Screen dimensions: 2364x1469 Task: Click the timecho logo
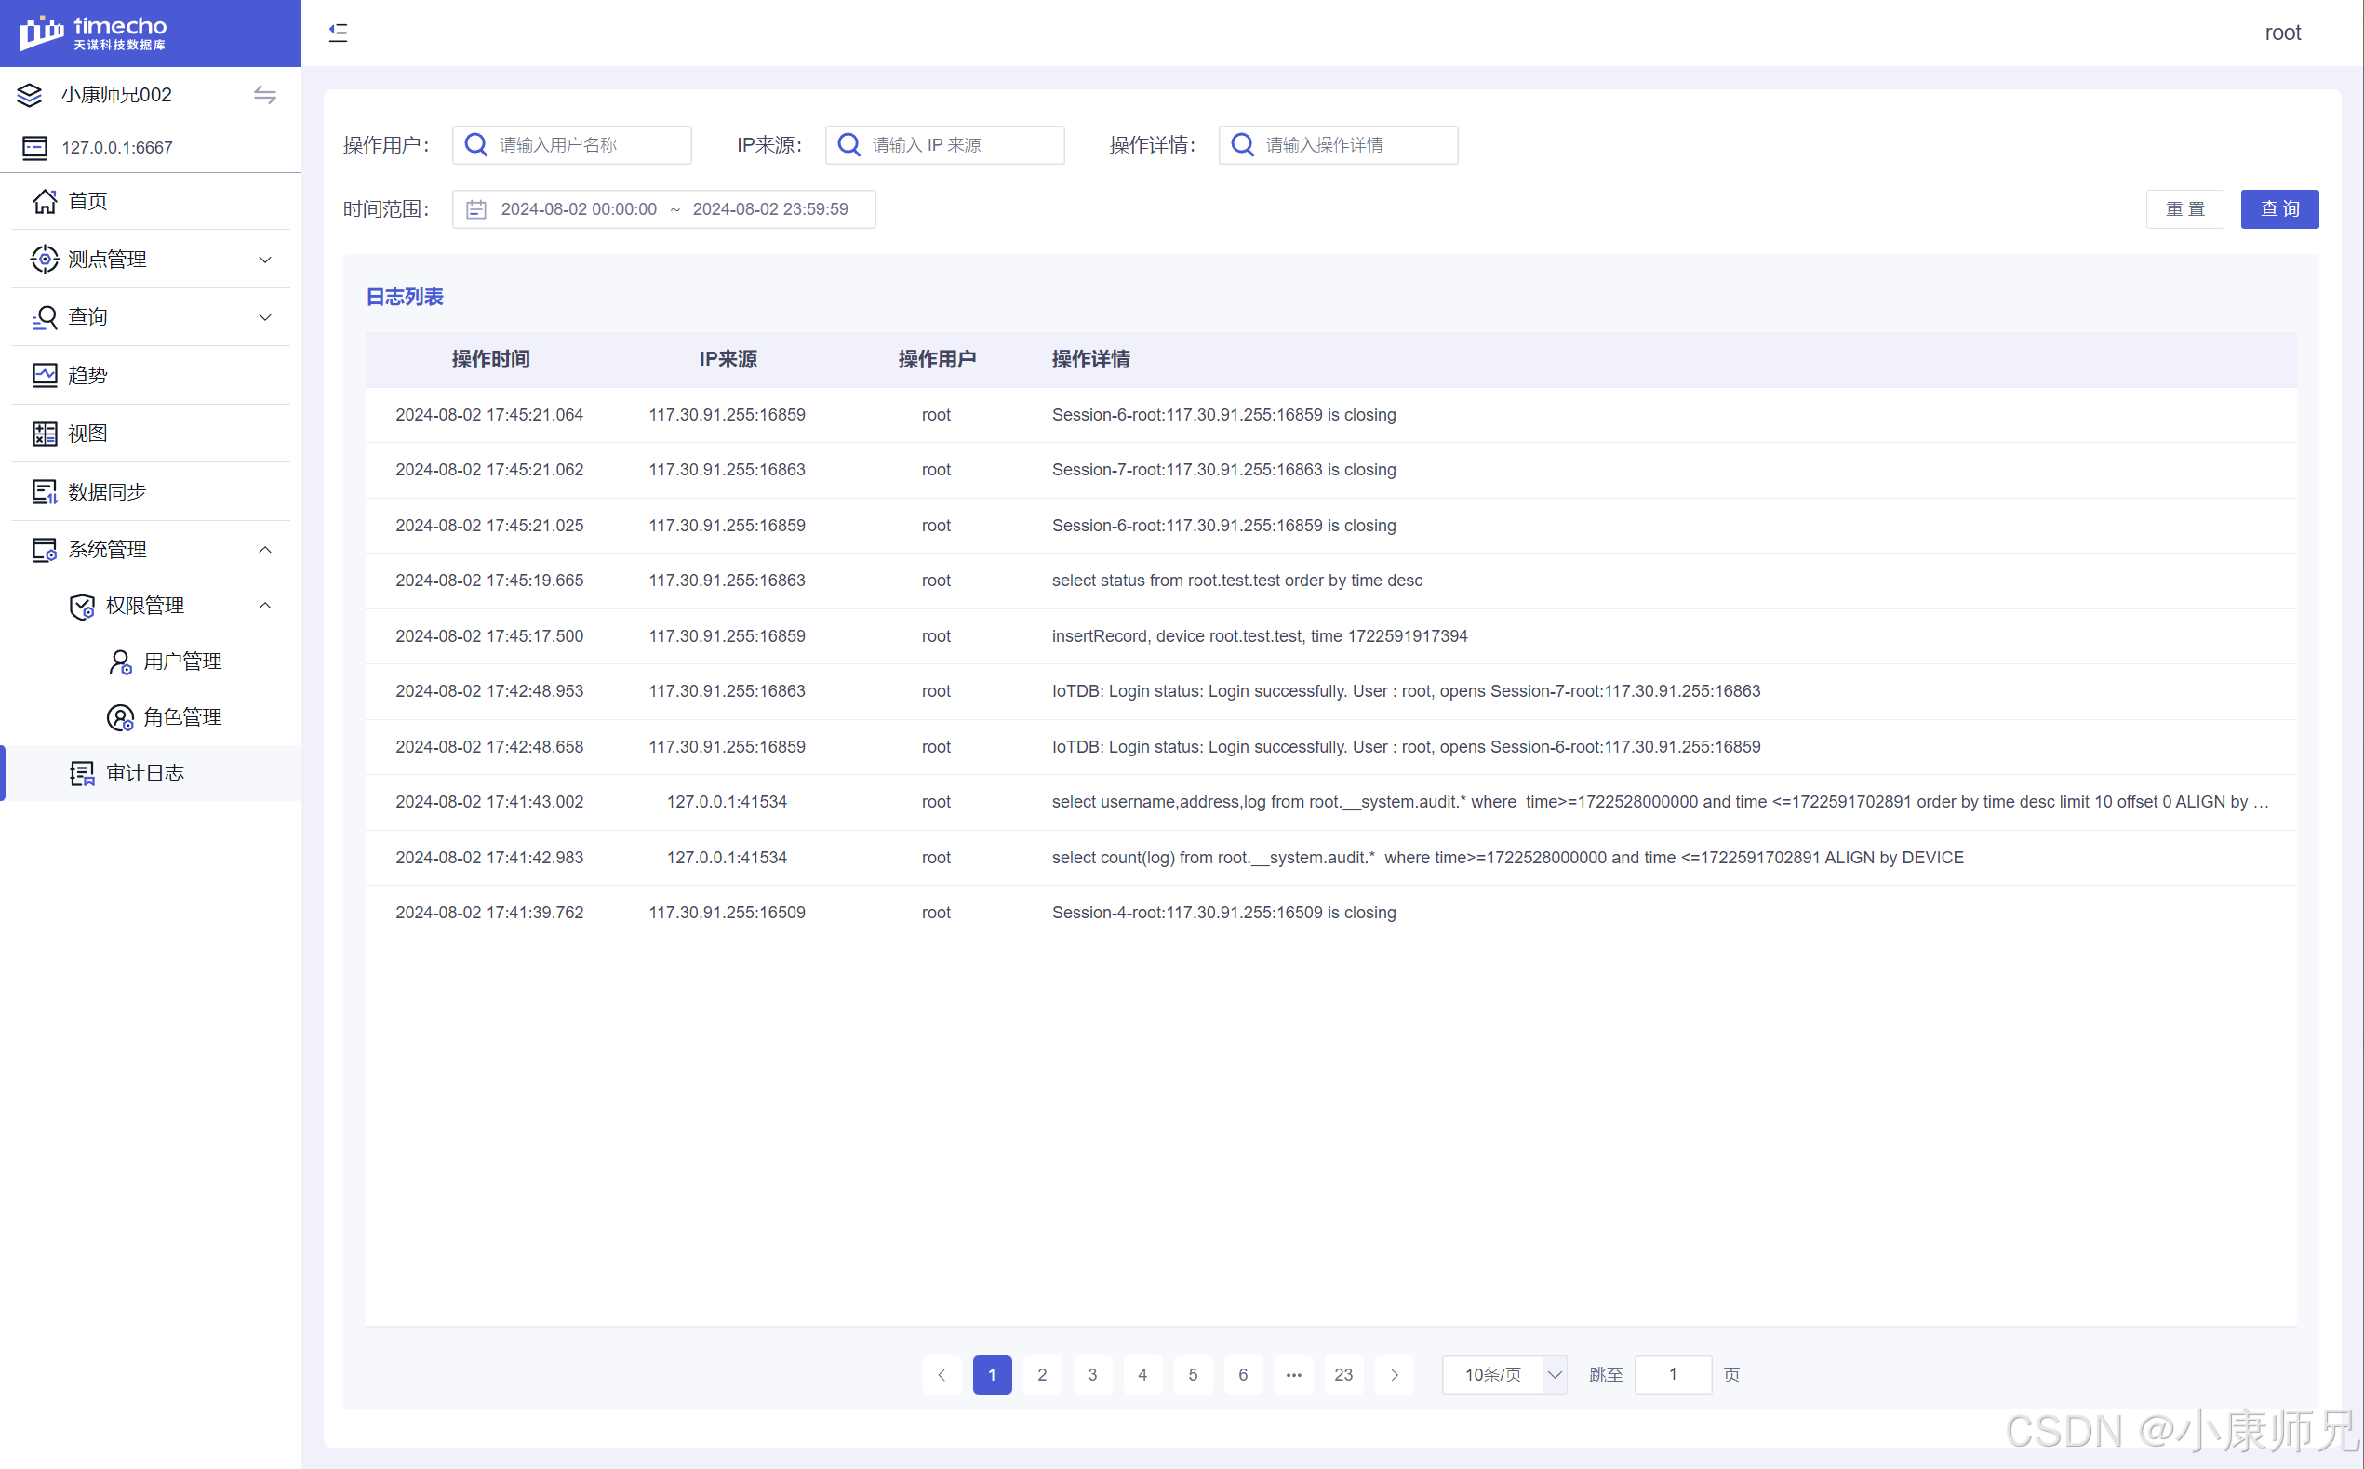[93, 33]
